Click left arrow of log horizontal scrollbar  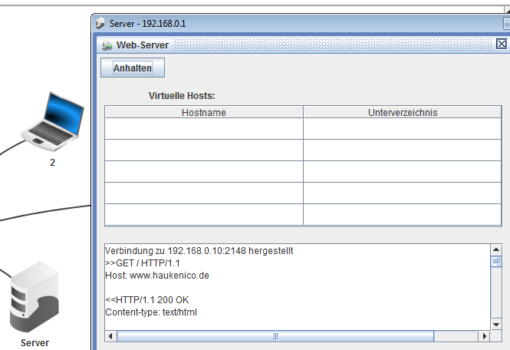coord(111,336)
